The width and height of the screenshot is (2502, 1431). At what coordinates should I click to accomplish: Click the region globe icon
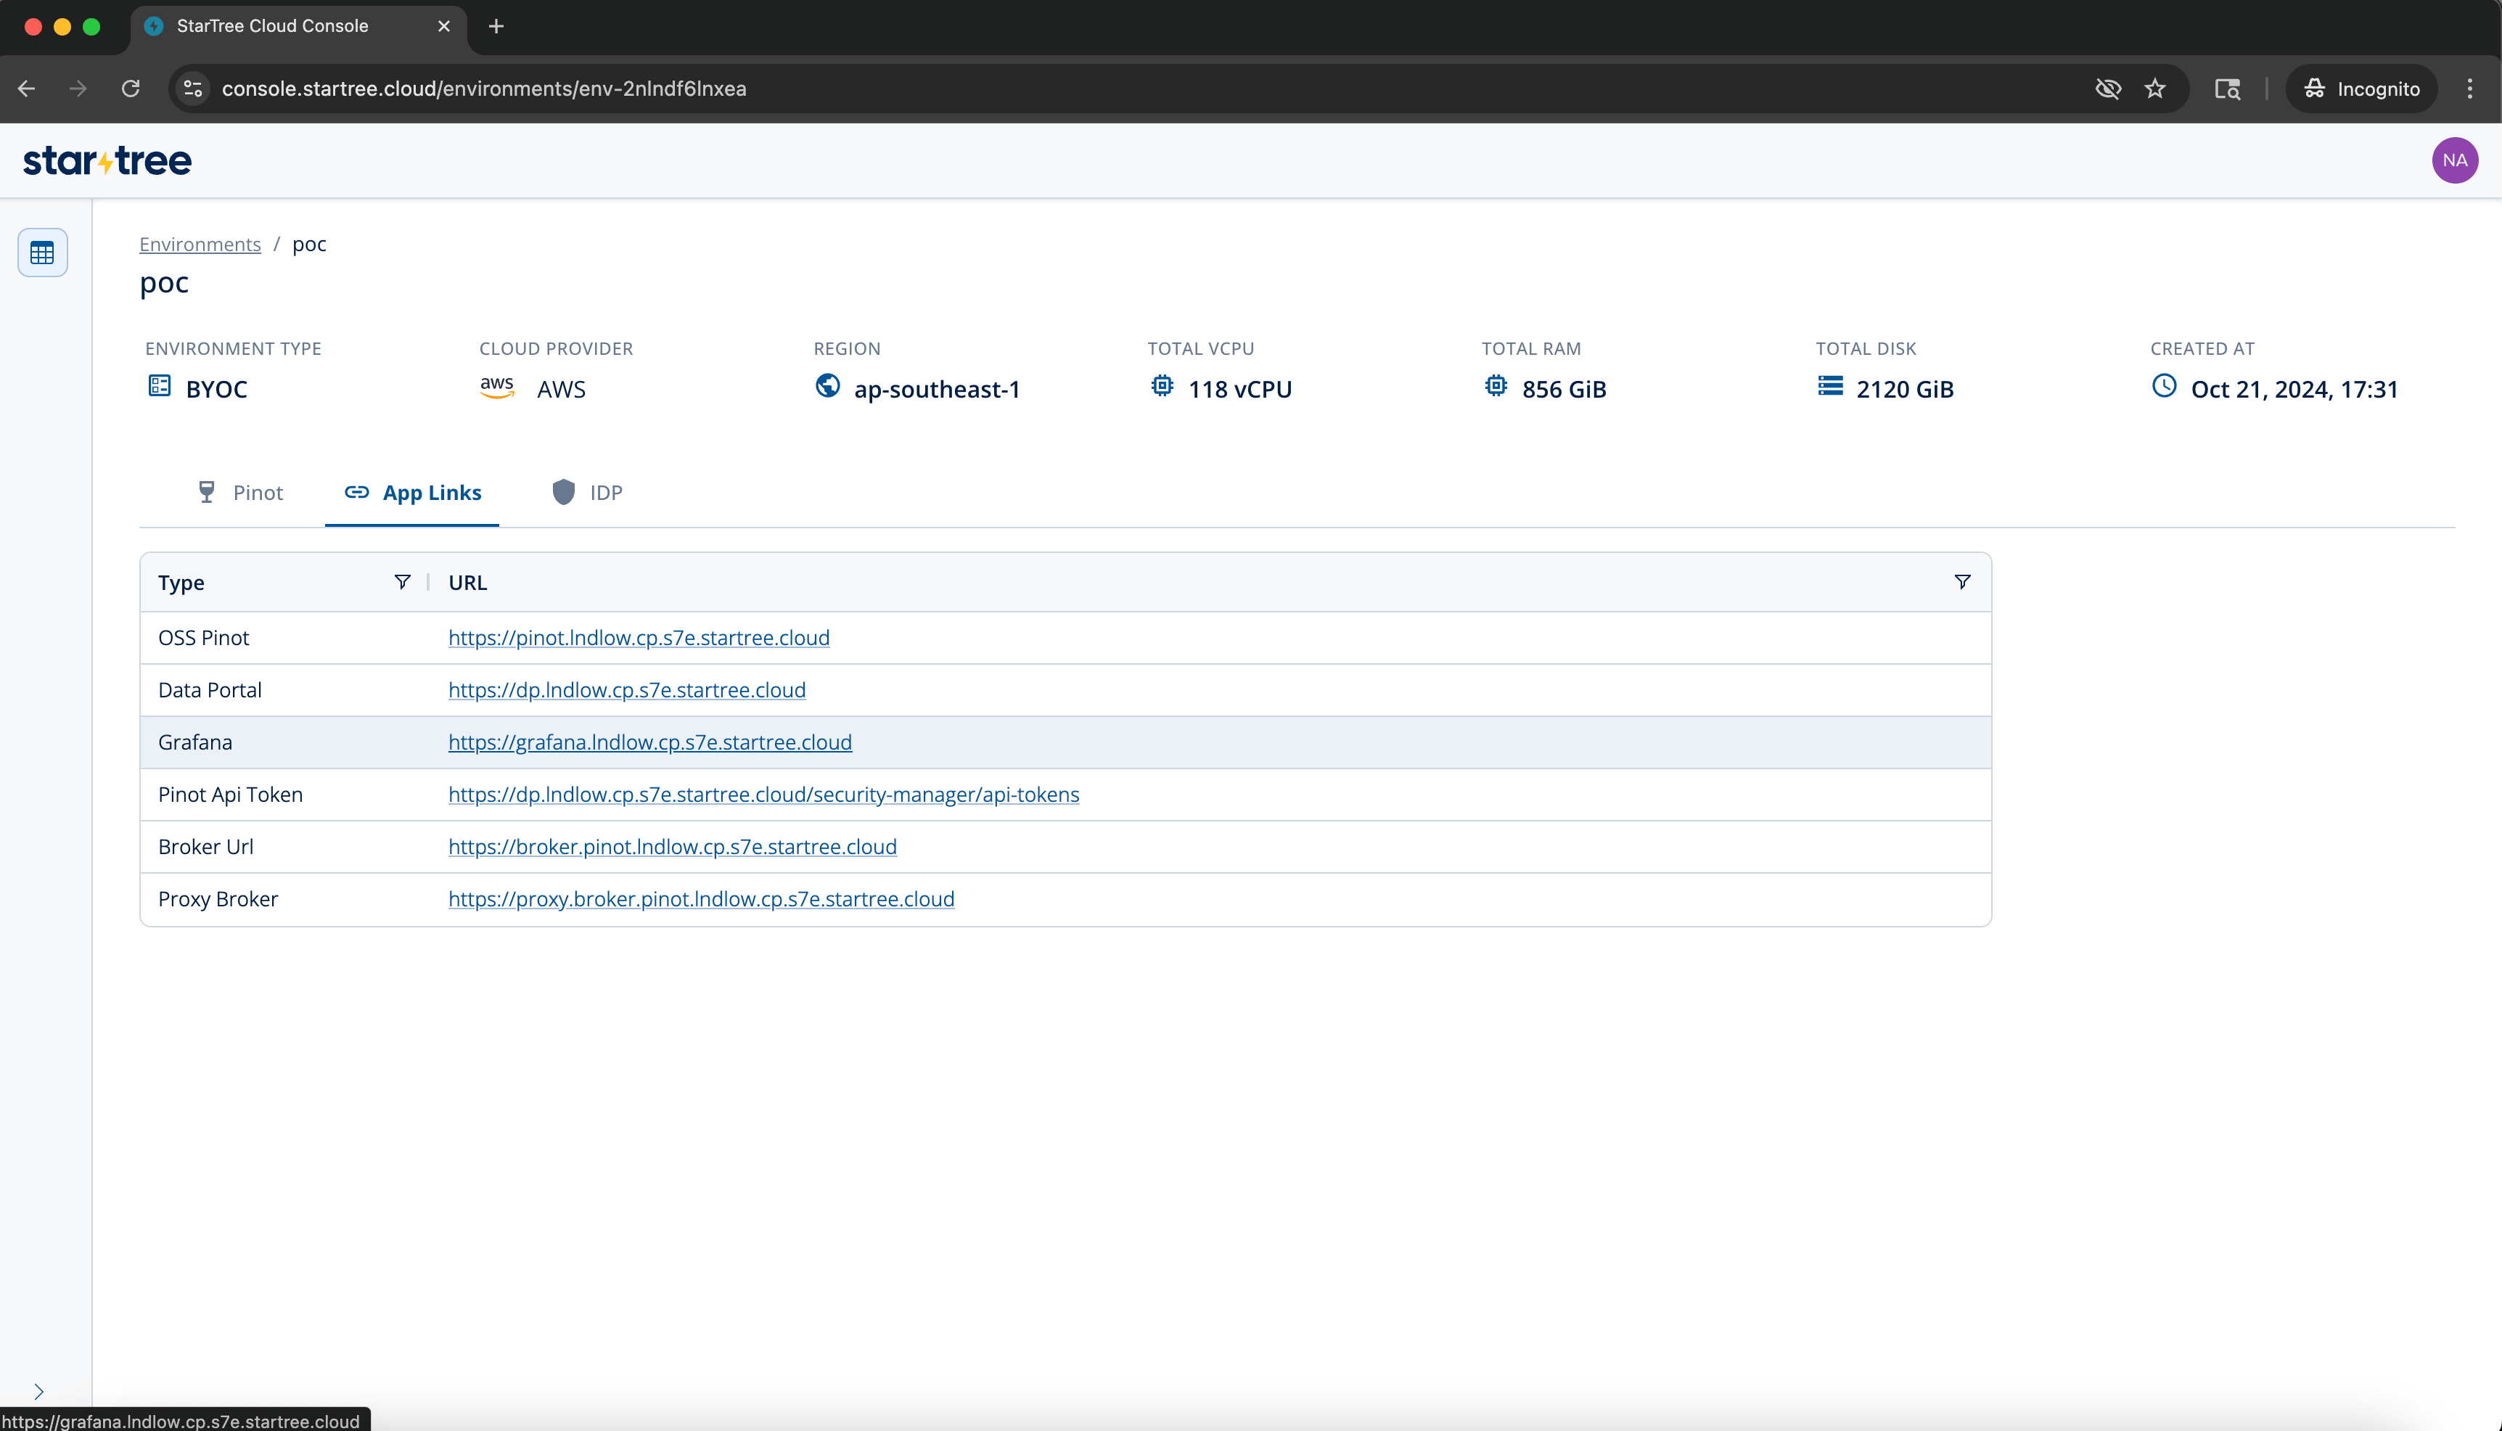point(827,386)
